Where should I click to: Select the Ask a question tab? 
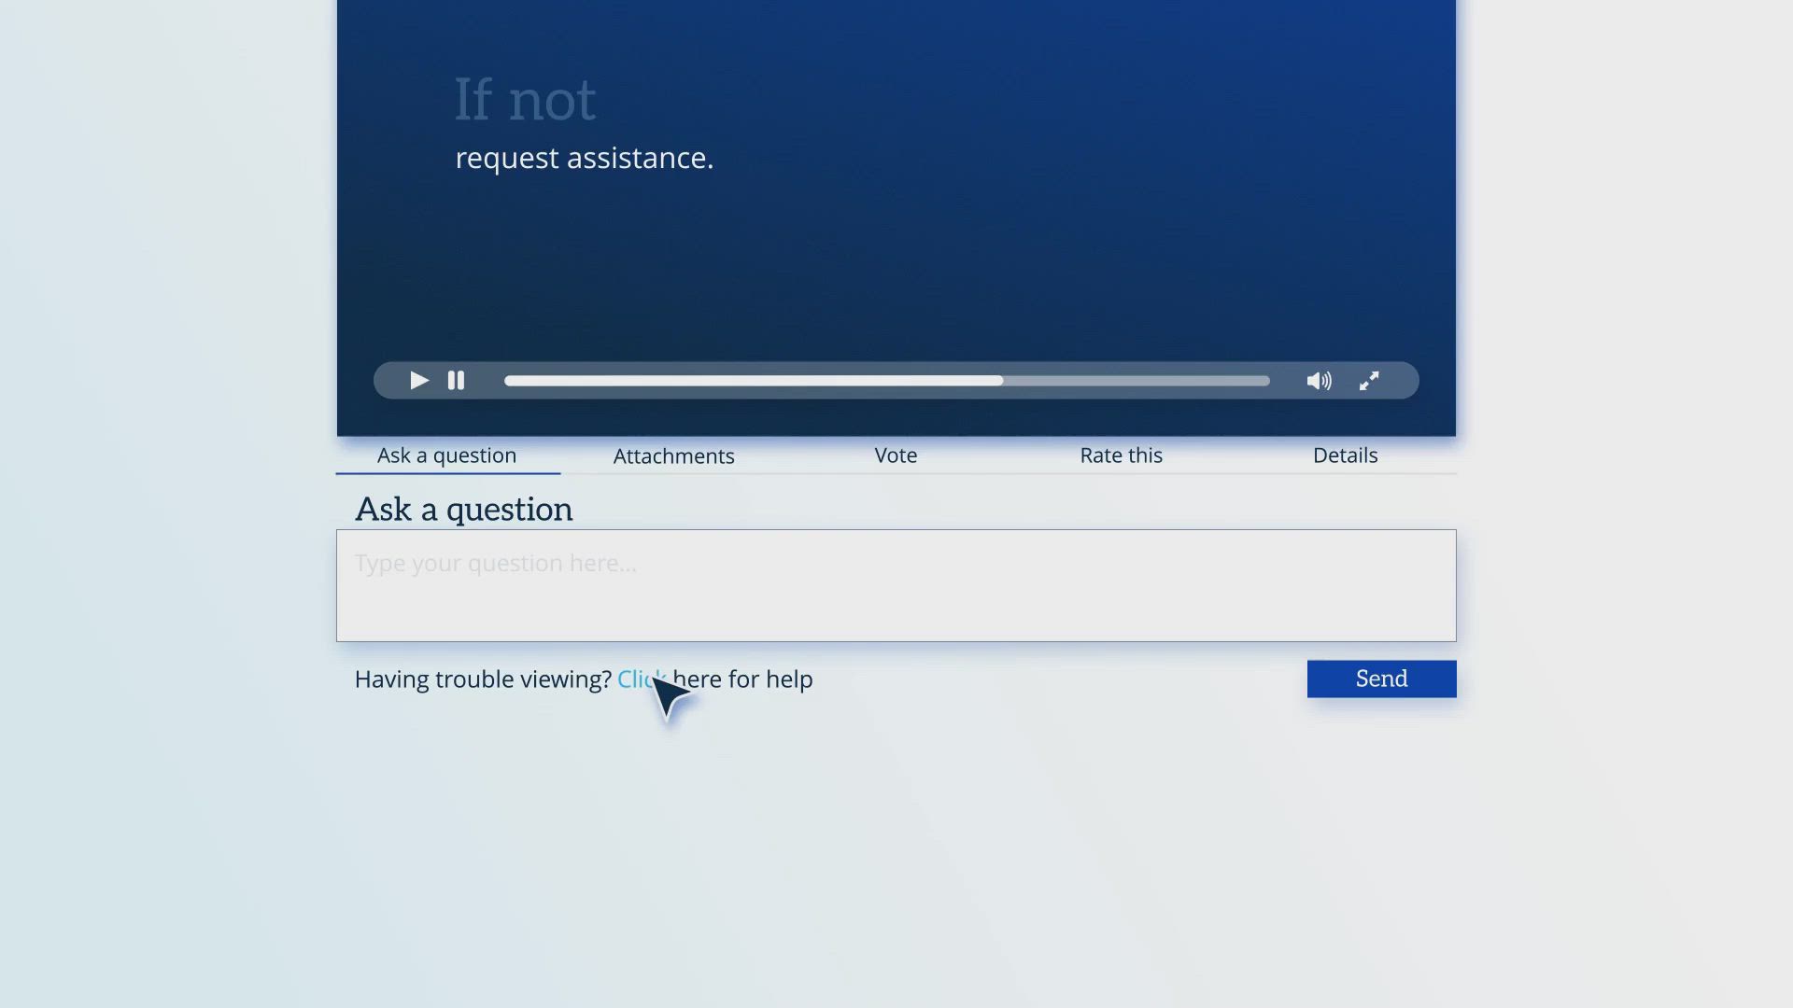pos(447,455)
